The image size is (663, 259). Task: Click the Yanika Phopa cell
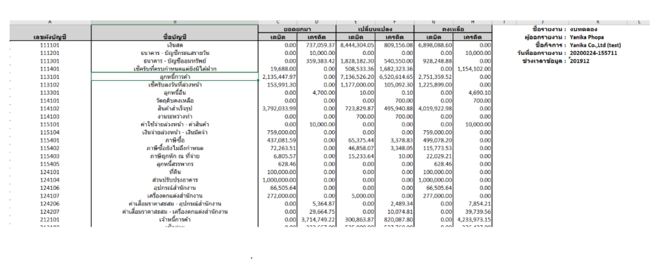coord(587,37)
